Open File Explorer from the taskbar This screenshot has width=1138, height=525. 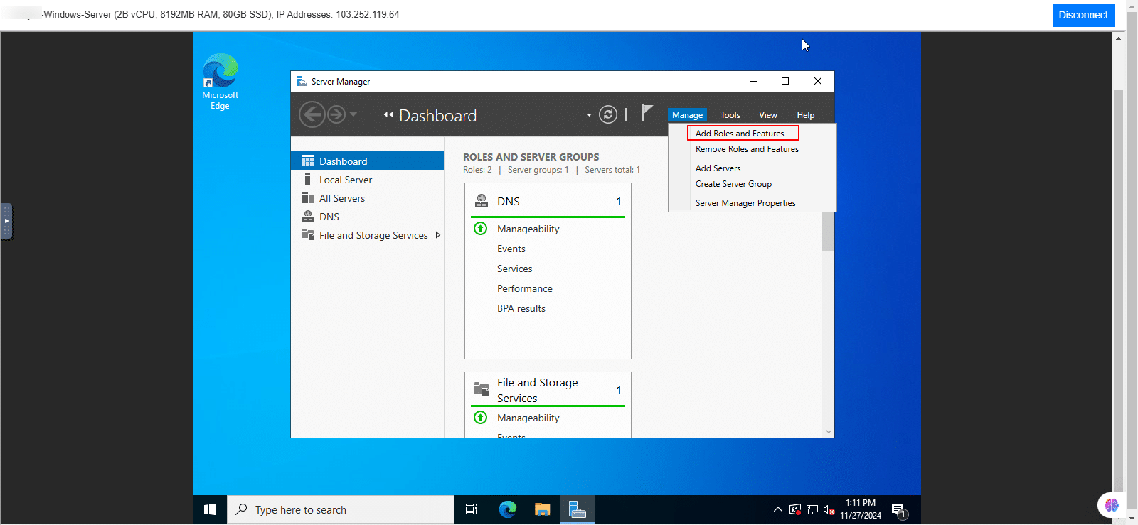(542, 509)
